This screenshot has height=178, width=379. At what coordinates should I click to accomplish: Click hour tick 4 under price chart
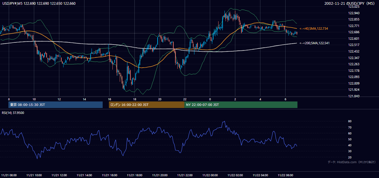point(260,99)
